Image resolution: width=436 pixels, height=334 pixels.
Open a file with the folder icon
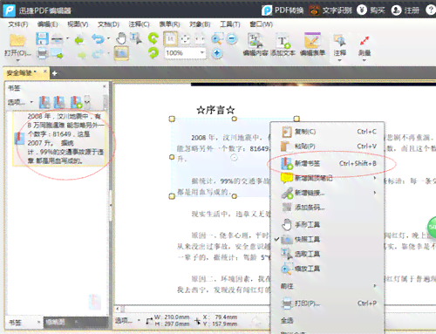click(x=17, y=40)
